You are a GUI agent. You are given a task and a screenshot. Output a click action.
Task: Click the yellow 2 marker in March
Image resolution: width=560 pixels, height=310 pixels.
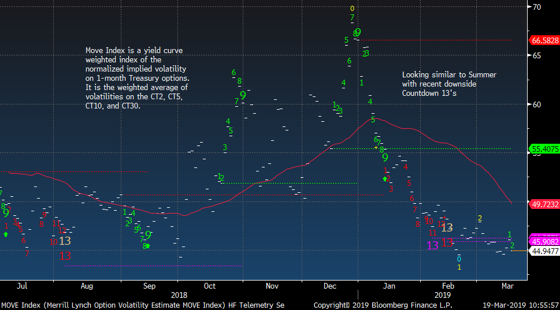click(x=480, y=218)
